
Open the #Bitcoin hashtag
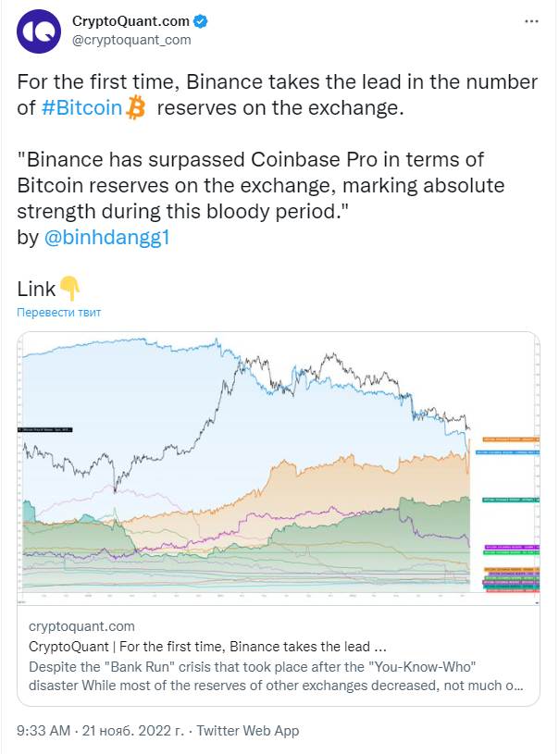click(x=82, y=108)
